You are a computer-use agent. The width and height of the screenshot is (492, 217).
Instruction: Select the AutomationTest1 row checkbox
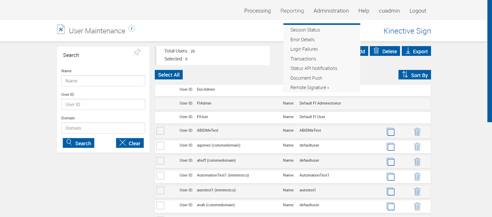tap(160, 176)
